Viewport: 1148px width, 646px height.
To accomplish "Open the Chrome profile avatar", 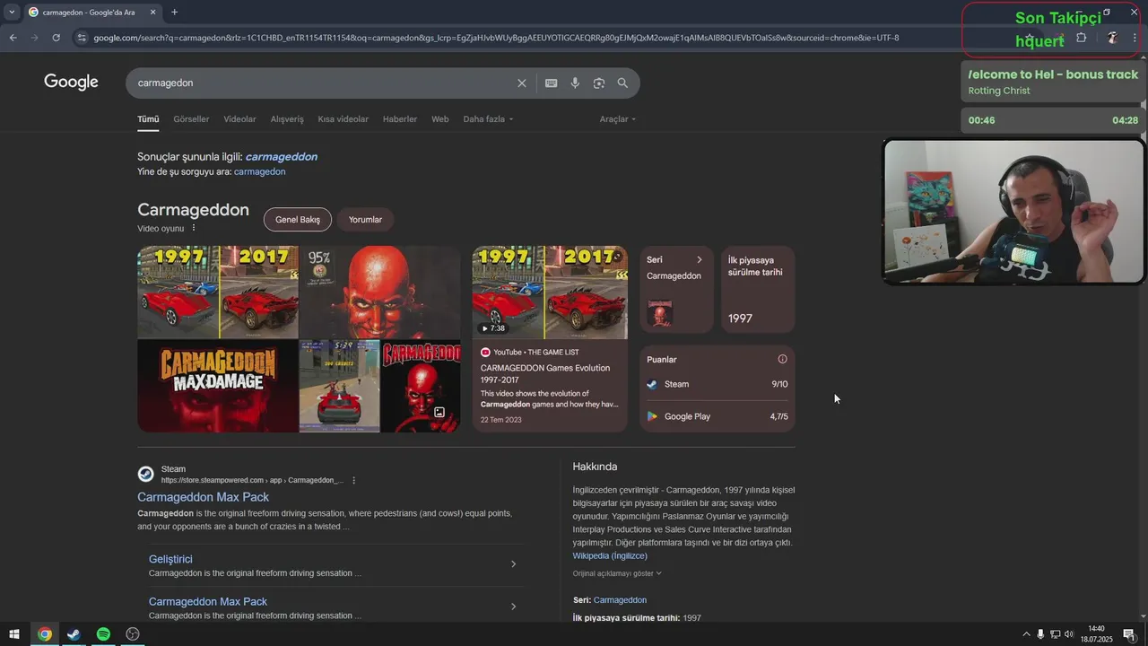I will [1112, 38].
